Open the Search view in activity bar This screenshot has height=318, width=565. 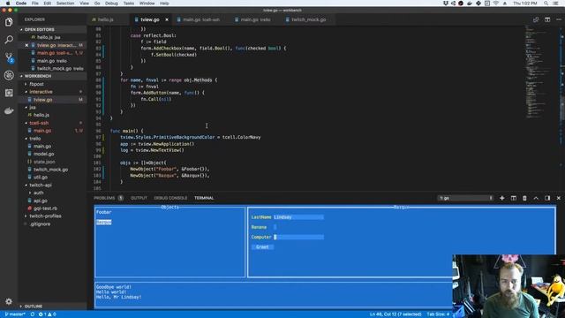point(9,39)
